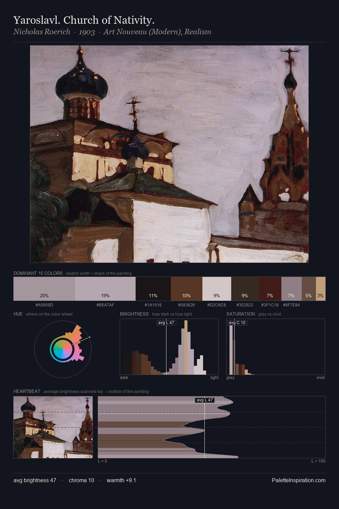
Task: Pick the 9% dark brown swatch #352922
Action: click(x=245, y=289)
